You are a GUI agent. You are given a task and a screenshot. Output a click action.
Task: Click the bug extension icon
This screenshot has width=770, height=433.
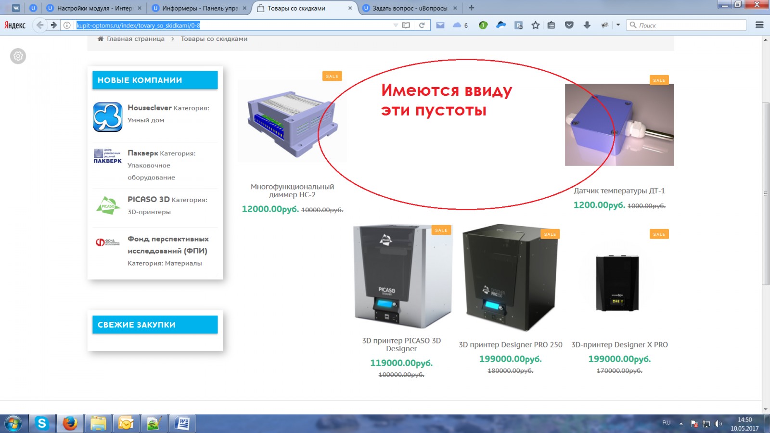(605, 25)
